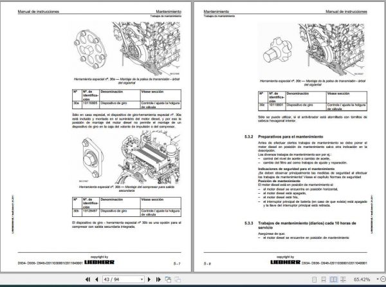The image size is (386, 287).
Task: Click 'Manual de instrucciones' header on left page
Action: (39, 12)
